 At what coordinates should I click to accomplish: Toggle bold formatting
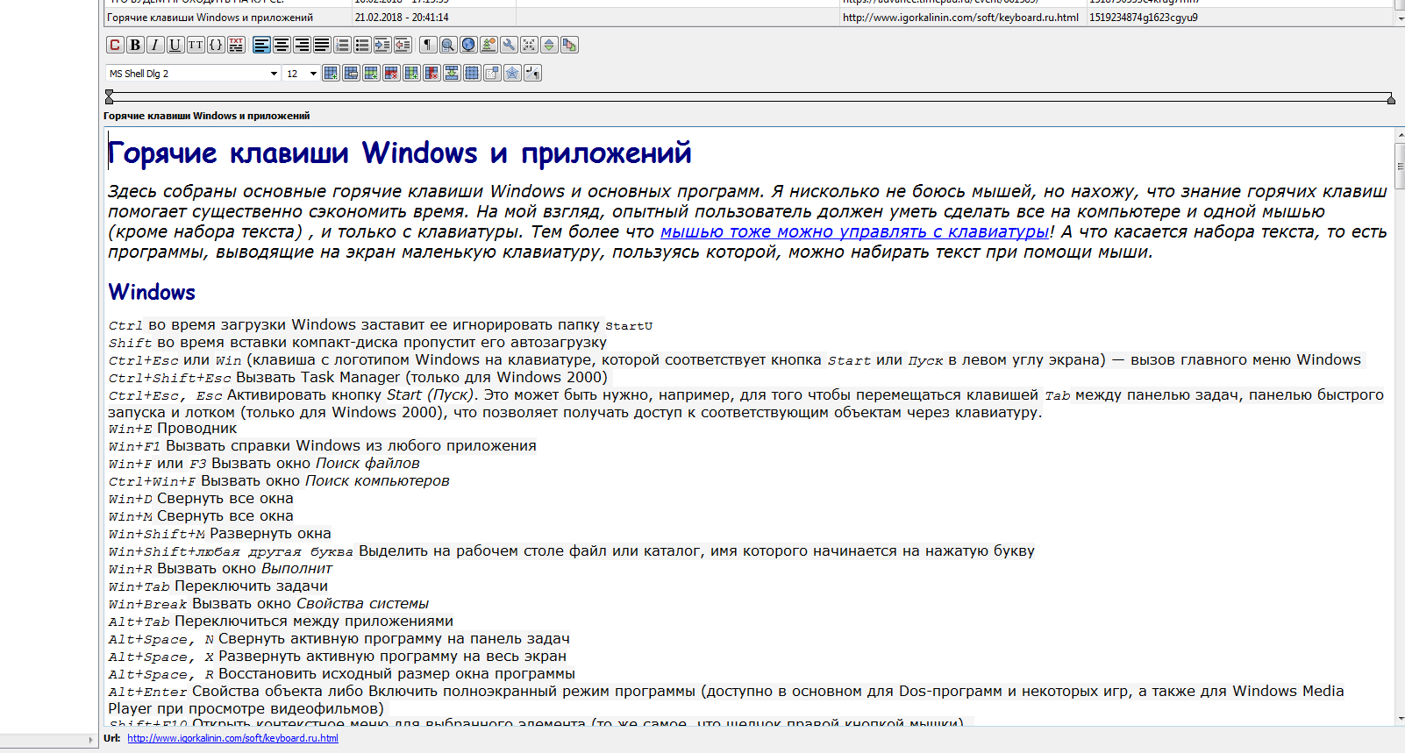(x=135, y=45)
